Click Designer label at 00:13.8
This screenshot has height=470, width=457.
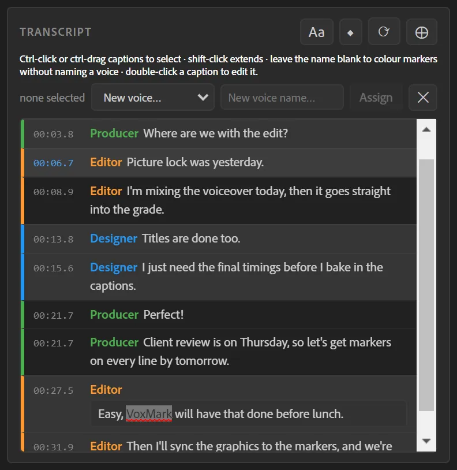point(114,238)
